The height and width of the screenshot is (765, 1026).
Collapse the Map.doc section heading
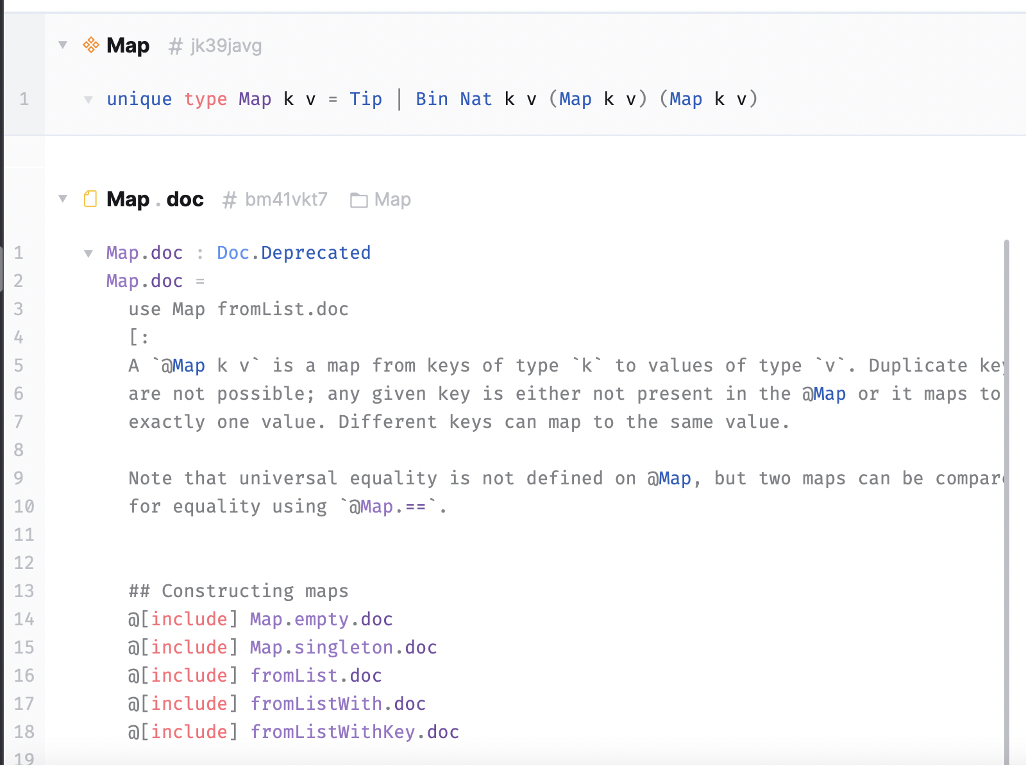[x=62, y=199]
